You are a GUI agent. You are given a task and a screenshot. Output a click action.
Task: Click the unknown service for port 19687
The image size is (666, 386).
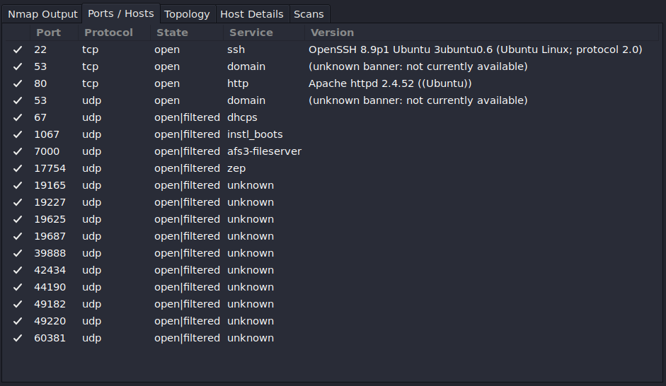(250, 236)
